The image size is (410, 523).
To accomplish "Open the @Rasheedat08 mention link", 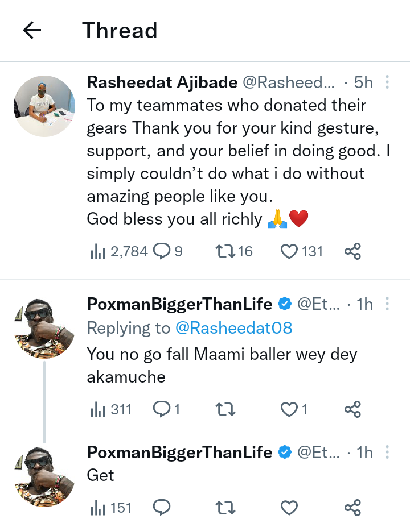I will (233, 328).
